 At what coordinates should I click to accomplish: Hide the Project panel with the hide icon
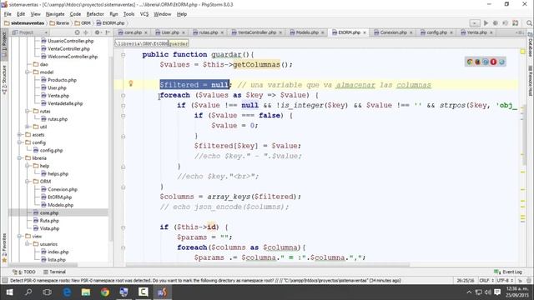pos(108,32)
